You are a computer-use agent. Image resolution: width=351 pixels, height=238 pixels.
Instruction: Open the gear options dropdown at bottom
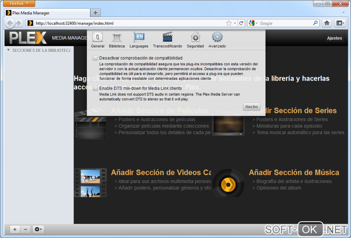pos(38,229)
